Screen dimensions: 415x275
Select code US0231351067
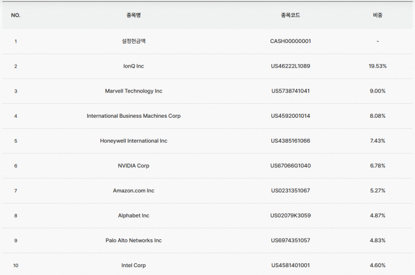(x=290, y=191)
